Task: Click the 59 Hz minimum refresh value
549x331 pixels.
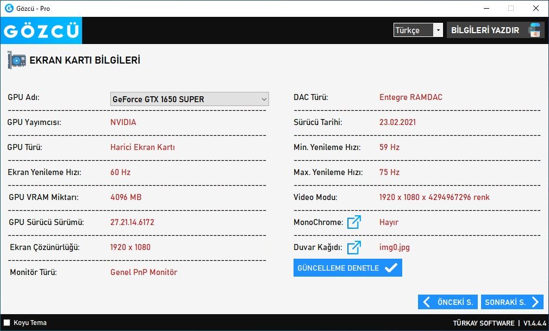Action: (389, 147)
